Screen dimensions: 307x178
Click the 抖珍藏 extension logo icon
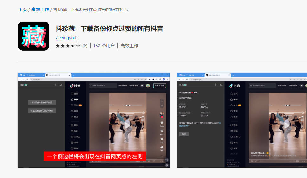[x=34, y=36]
